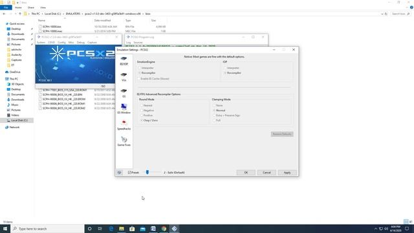Go back in File Explorer
414x233 pixels.
pyautogui.click(x=4, y=14)
